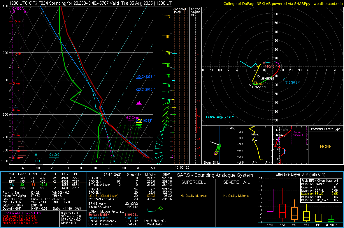344x228 pixels.
Task: Click the 110/10 RM hodograph label
Action: click(x=272, y=66)
